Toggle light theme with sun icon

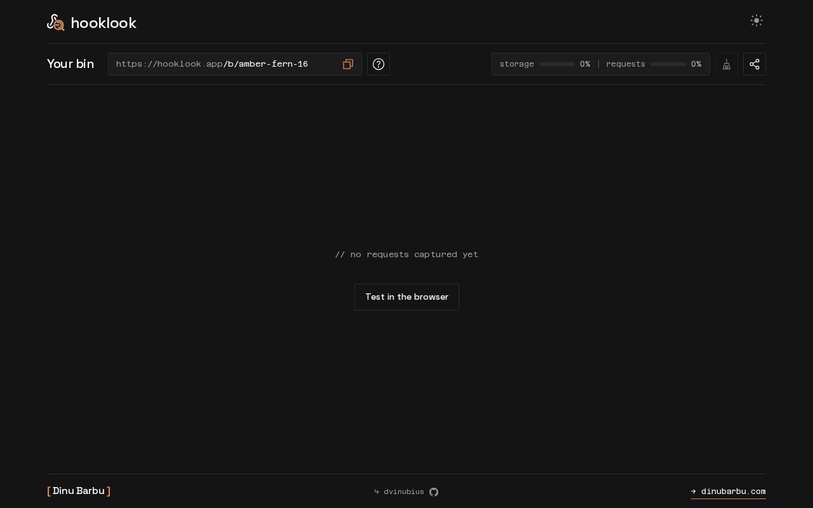756,20
